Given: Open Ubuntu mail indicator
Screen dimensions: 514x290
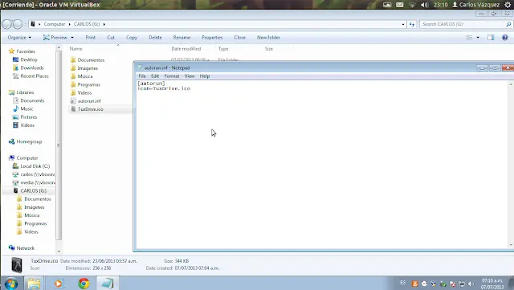Looking at the screenshot, I should (x=400, y=5).
